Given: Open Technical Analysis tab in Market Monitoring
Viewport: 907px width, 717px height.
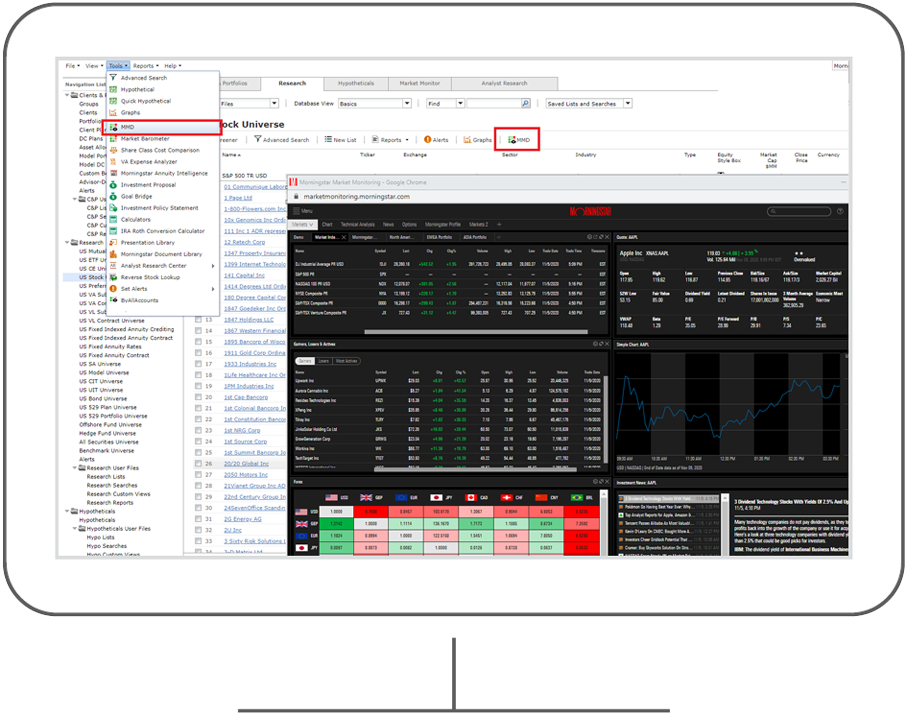Looking at the screenshot, I should (x=357, y=224).
